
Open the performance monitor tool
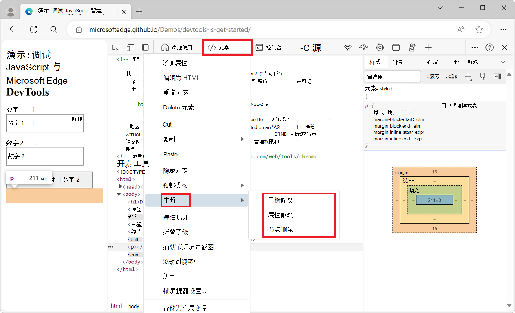[x=364, y=47]
